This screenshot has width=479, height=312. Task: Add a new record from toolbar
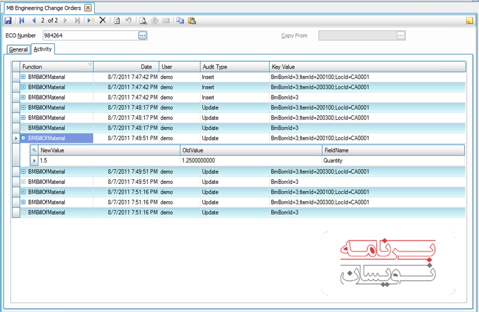(91, 21)
